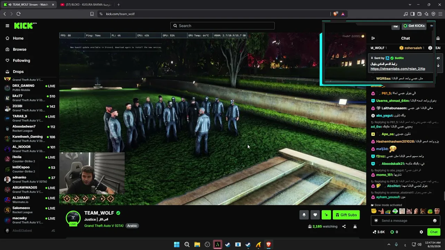445x250 pixels.
Task: Close the TEAM_WOLF Stream tab
Action: click(52, 5)
